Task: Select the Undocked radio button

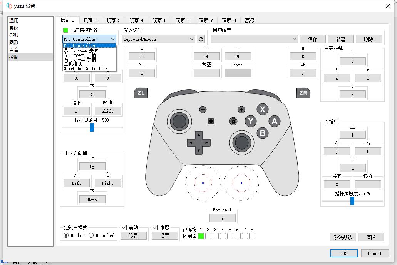Action: [91, 235]
